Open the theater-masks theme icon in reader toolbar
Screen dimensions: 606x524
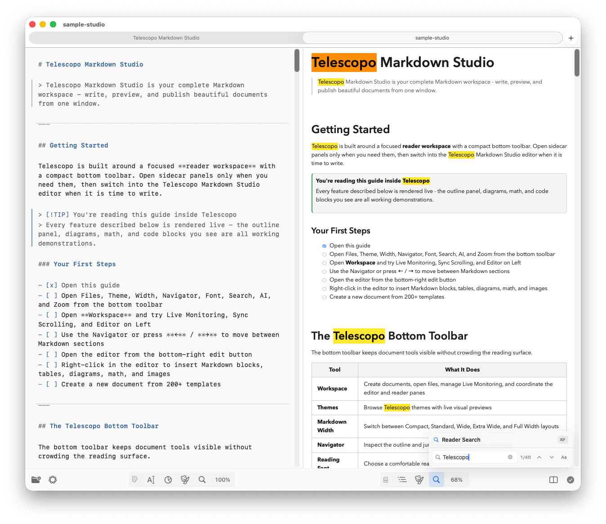click(419, 479)
